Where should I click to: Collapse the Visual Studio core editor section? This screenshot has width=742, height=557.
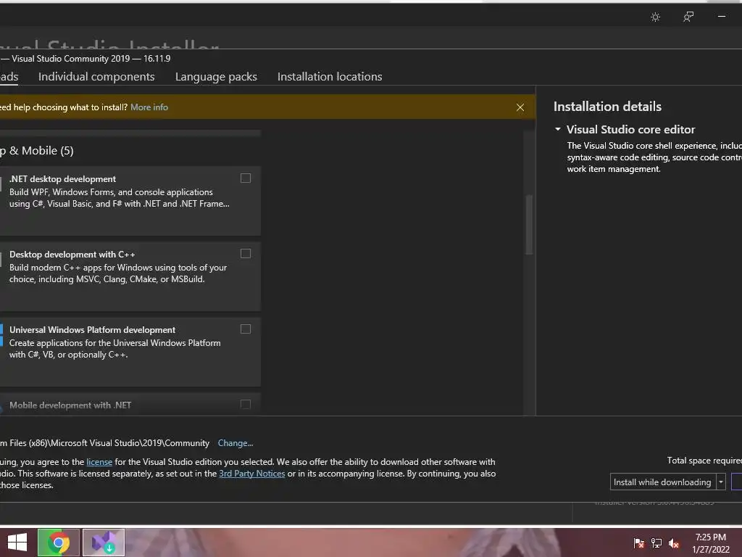click(558, 129)
